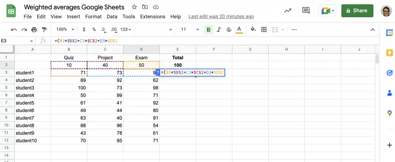Select row header 5

pyautogui.click(x=7, y=88)
